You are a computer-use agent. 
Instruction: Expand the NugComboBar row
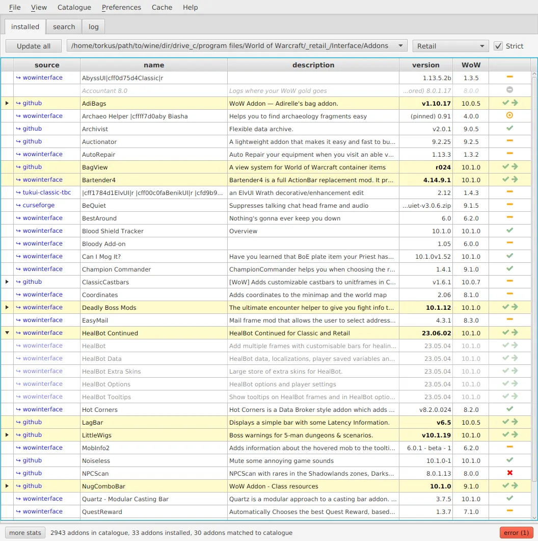pyautogui.click(x=7, y=486)
